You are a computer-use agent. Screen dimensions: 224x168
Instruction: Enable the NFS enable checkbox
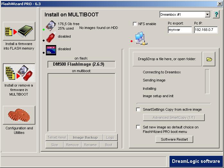tap(135, 24)
